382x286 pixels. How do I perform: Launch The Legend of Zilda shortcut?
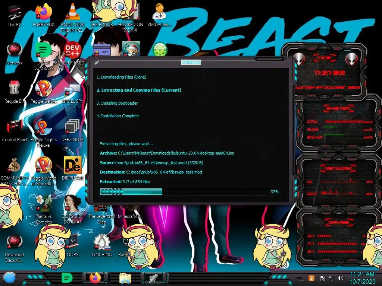click(101, 215)
